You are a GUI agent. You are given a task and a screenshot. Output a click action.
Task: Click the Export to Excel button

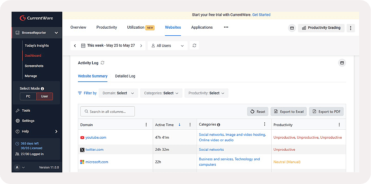click(289, 112)
